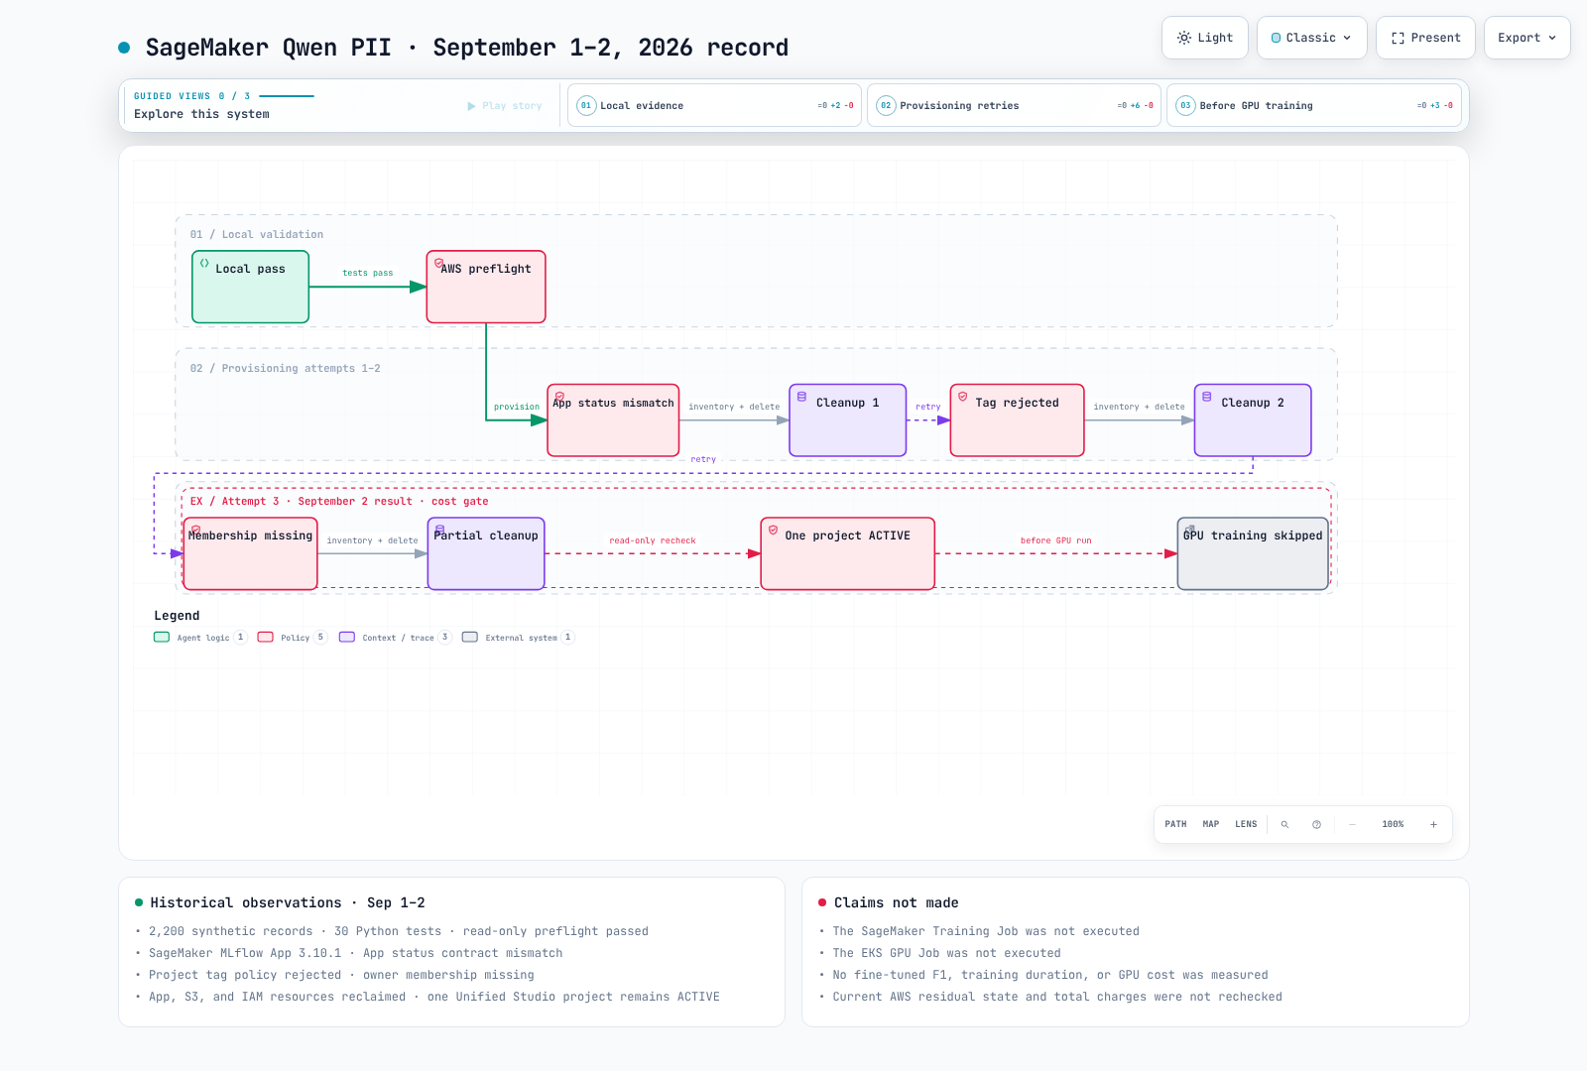The height and width of the screenshot is (1071, 1587).
Task: Click the Tag rejected node shield icon
Action: [962, 397]
